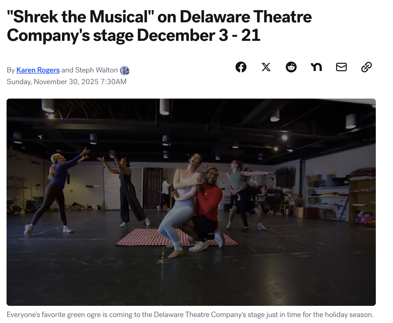Play the rehearsal video thumbnail
Screen dimensions: 393x323
(191, 202)
